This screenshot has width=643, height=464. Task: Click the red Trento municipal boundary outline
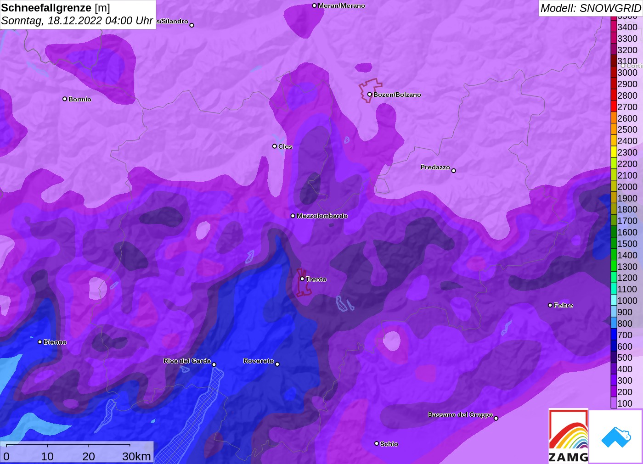(303, 282)
